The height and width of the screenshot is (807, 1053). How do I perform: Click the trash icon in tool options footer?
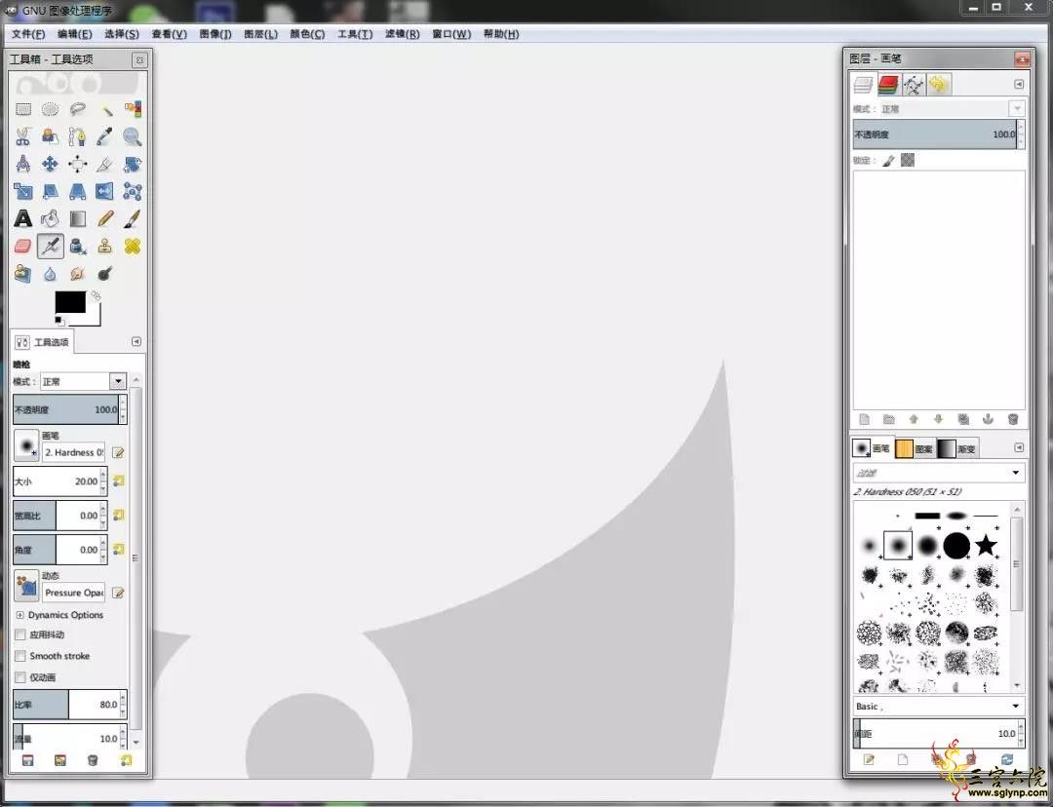click(93, 760)
